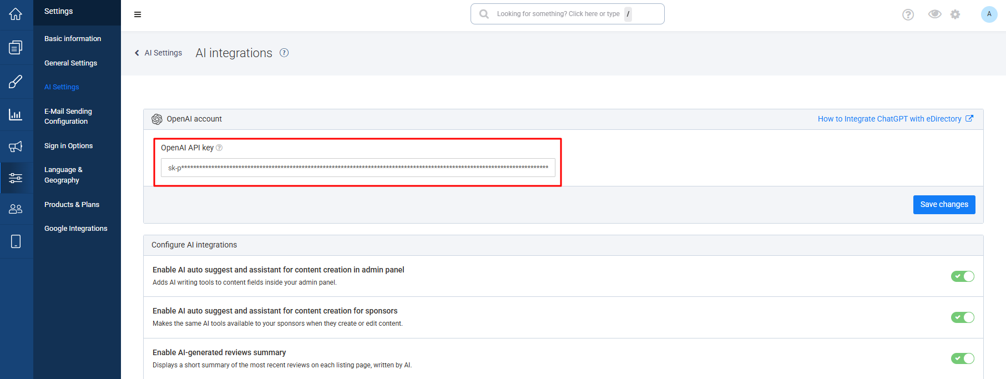1006x379 pixels.
Task: Click help icon beside AI integrations title
Action: 284,53
